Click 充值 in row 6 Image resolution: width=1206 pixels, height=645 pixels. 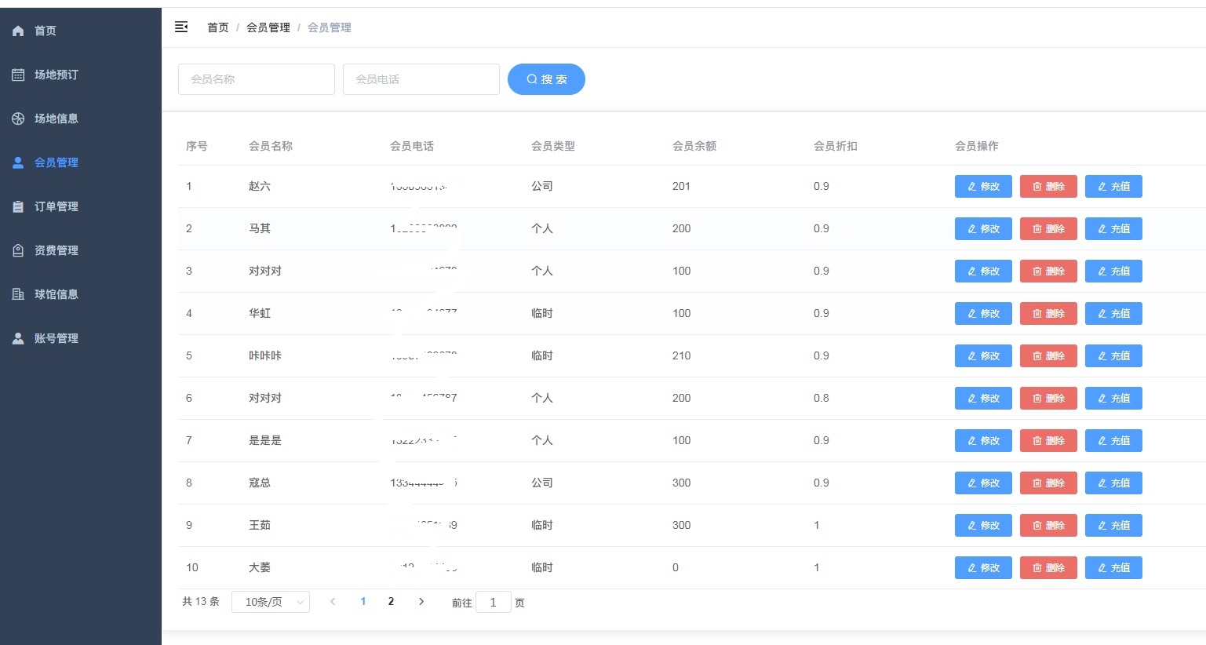1113,398
